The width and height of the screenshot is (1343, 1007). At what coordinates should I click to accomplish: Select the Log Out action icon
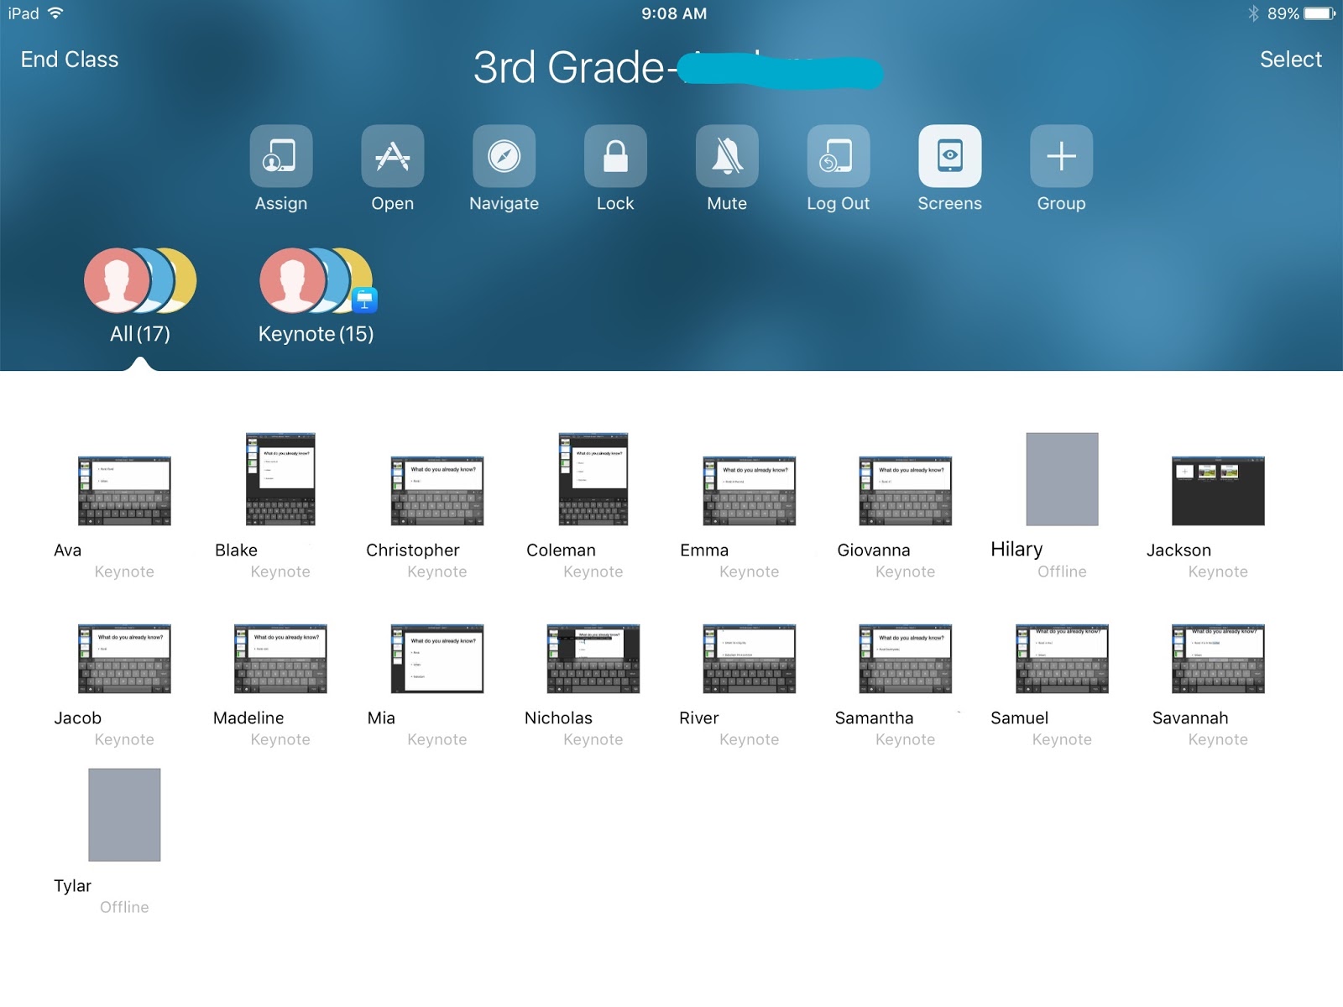pos(838,156)
